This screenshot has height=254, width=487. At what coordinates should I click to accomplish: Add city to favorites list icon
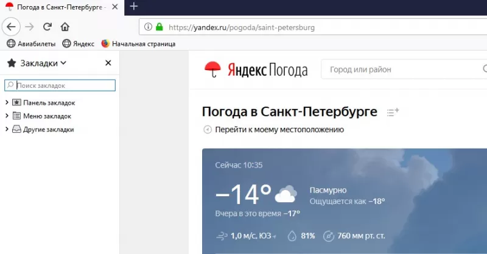click(393, 112)
